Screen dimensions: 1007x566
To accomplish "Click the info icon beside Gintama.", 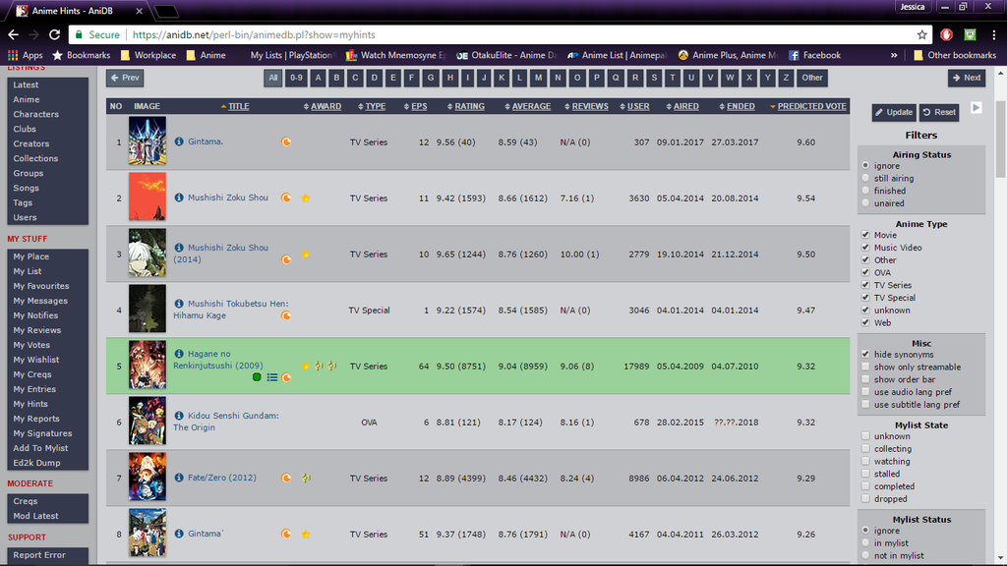I will click(179, 141).
